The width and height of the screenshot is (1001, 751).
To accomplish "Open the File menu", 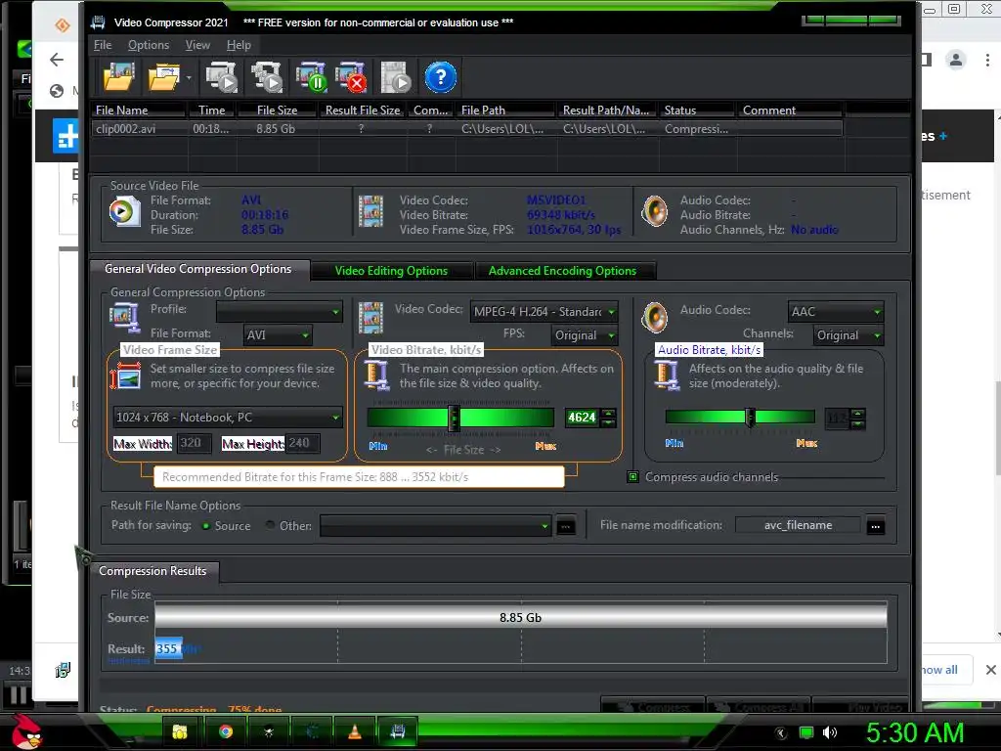I will 102,45.
